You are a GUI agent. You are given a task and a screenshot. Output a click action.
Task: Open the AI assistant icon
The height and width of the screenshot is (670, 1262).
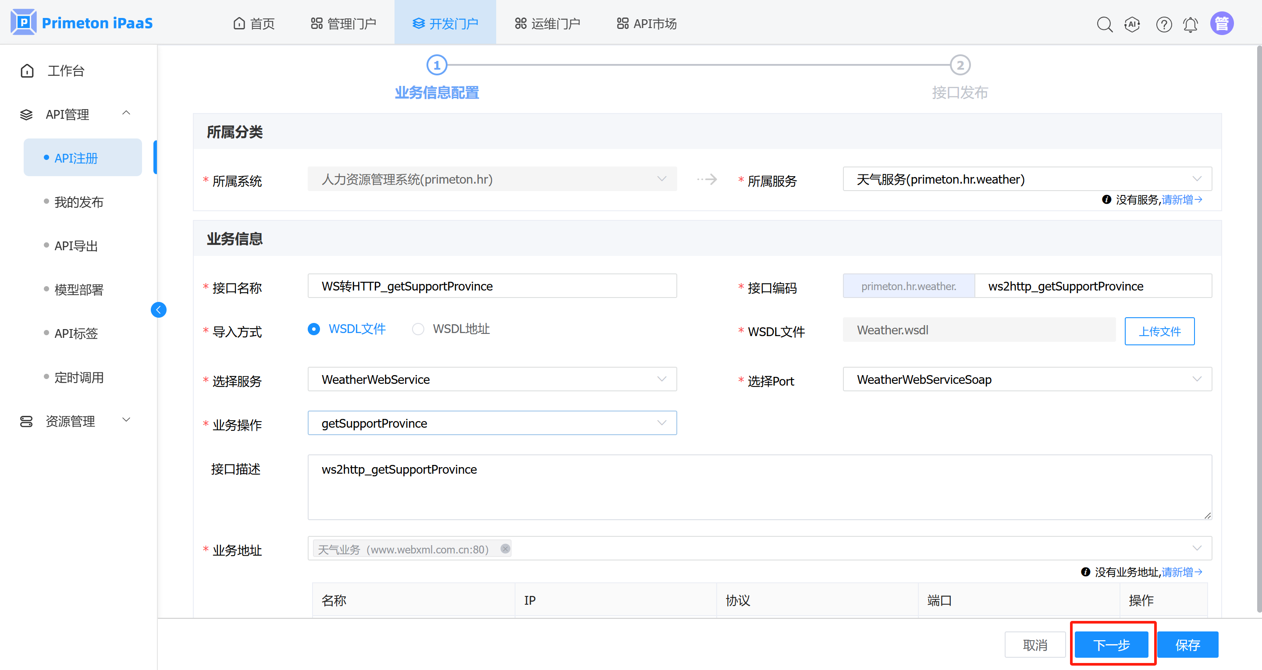click(1132, 24)
